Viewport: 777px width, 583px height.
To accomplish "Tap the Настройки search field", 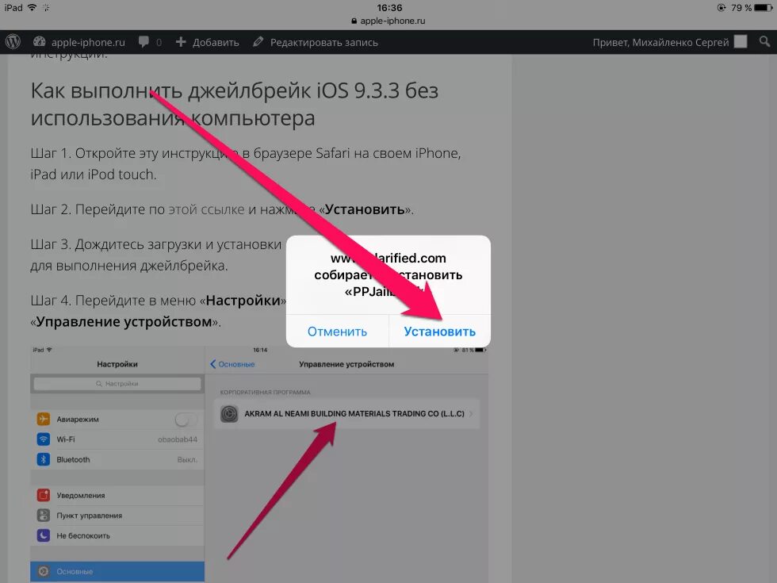I will pyautogui.click(x=117, y=384).
